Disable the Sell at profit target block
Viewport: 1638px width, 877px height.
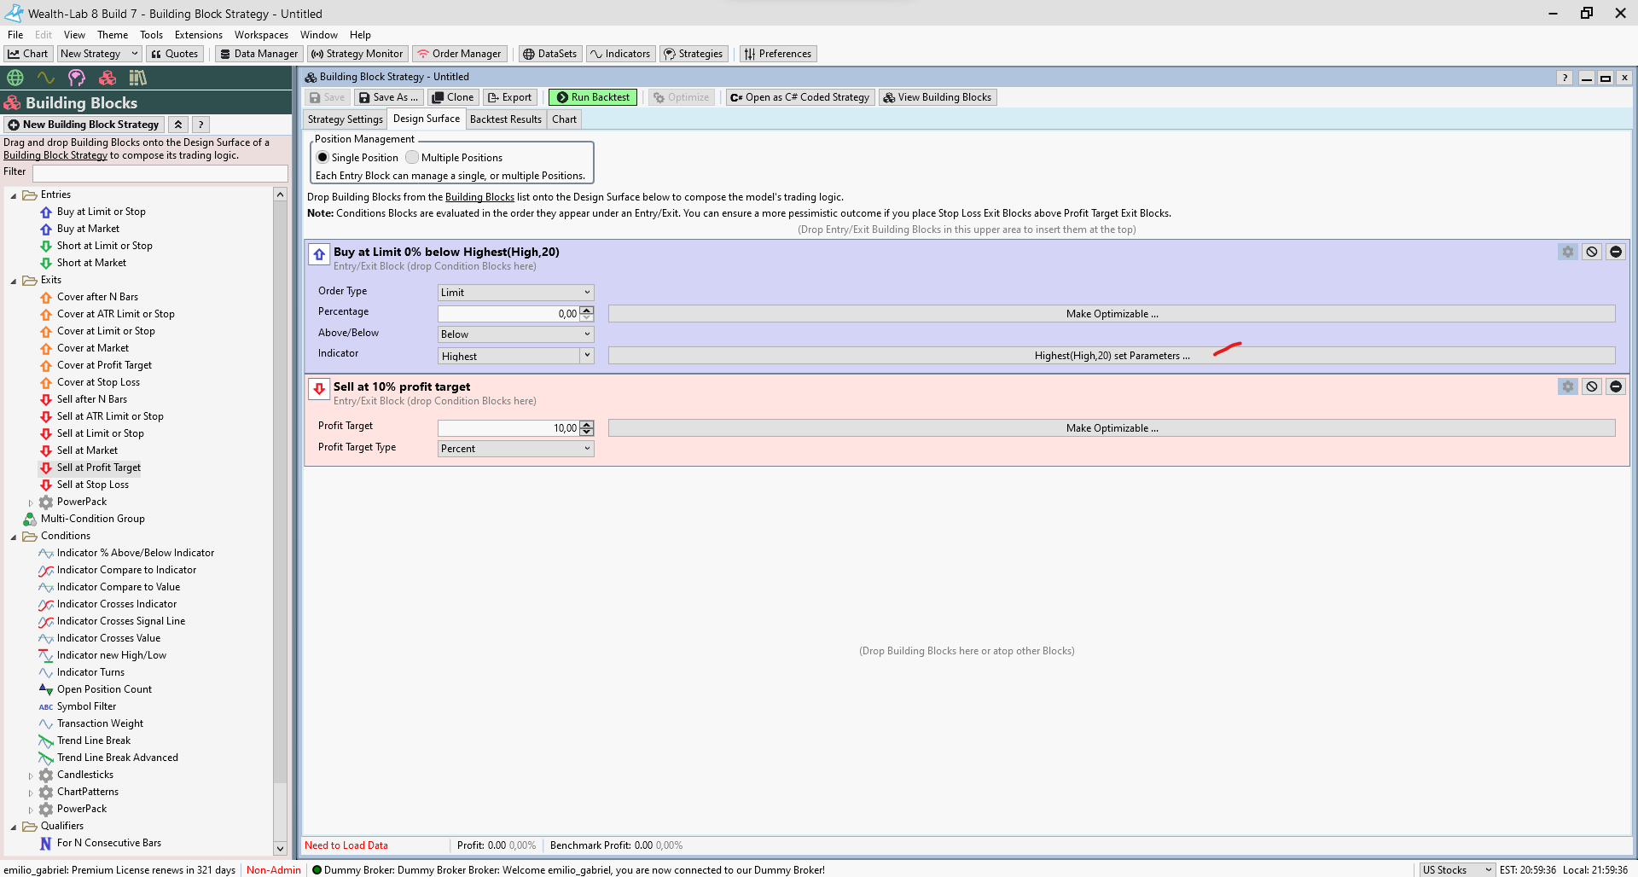[1591, 386]
